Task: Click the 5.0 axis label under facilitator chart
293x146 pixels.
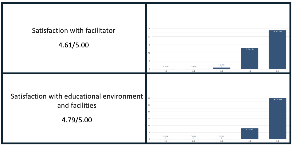Action: (x=277, y=71)
